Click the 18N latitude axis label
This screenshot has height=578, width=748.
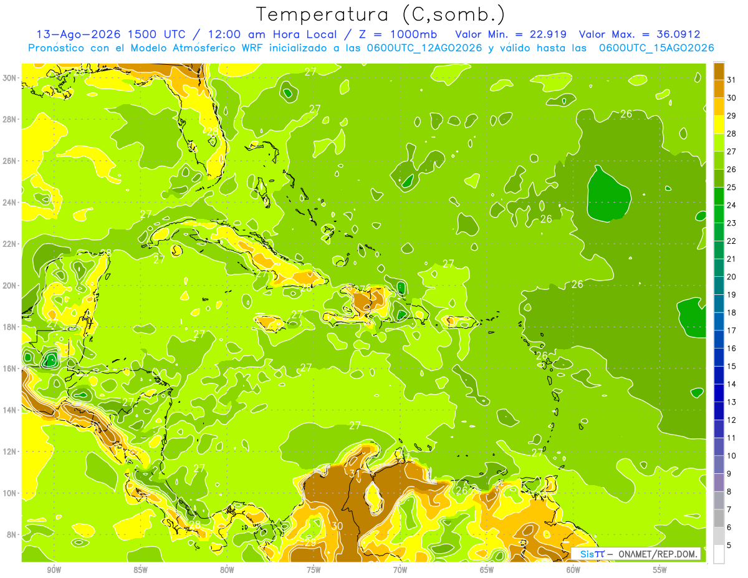click(11, 327)
